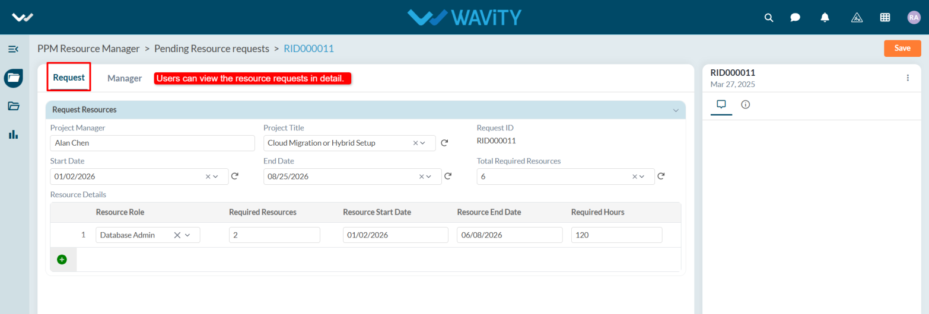Click the Wavity logo icon at top left
929x314 pixels.
22,17
